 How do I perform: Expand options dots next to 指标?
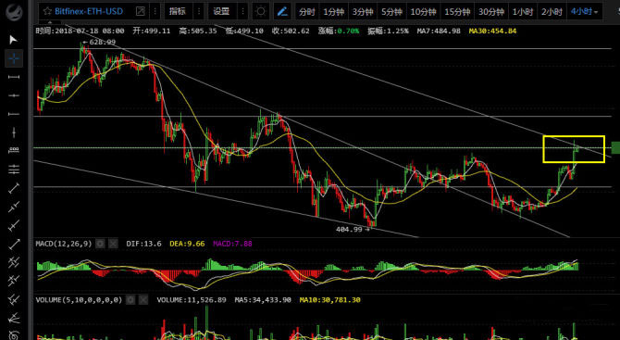(x=199, y=11)
